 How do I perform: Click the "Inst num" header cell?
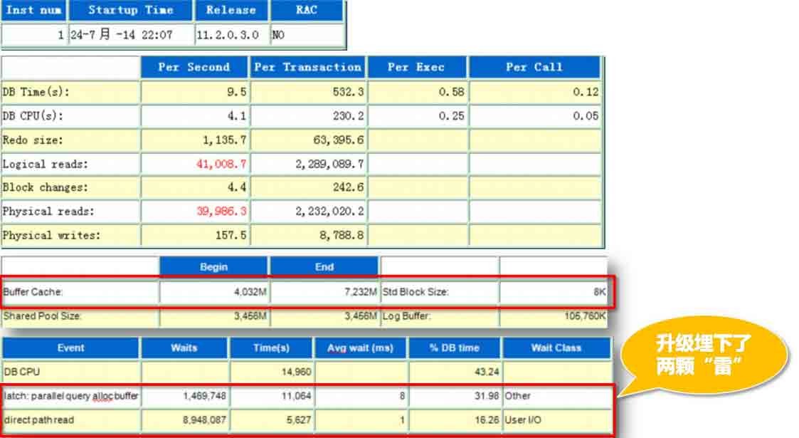(x=33, y=11)
